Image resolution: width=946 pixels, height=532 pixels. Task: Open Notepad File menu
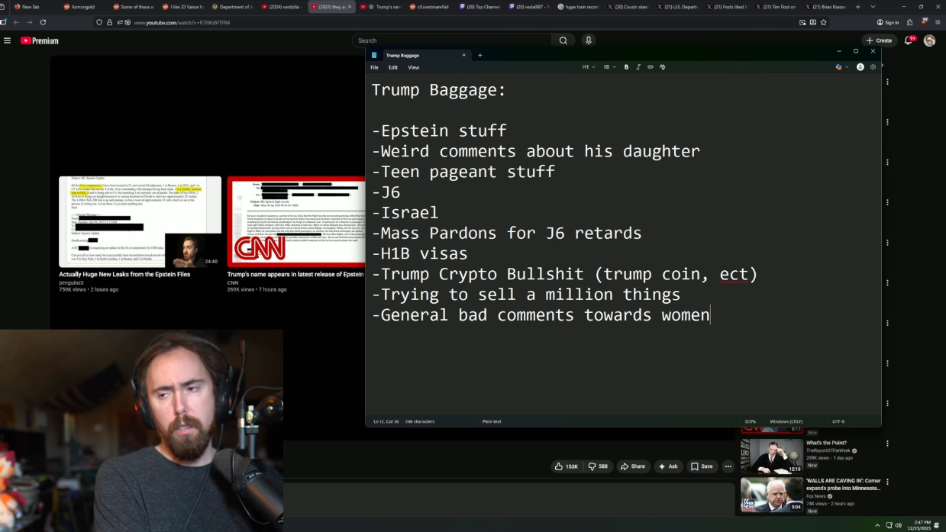point(374,67)
